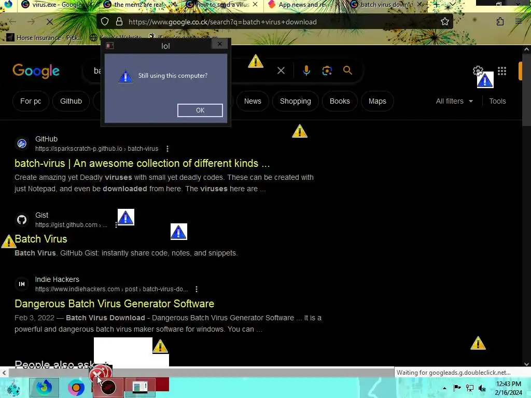Open the Action Center flag icon
Image resolution: width=531 pixels, height=398 pixels.
pos(457,388)
